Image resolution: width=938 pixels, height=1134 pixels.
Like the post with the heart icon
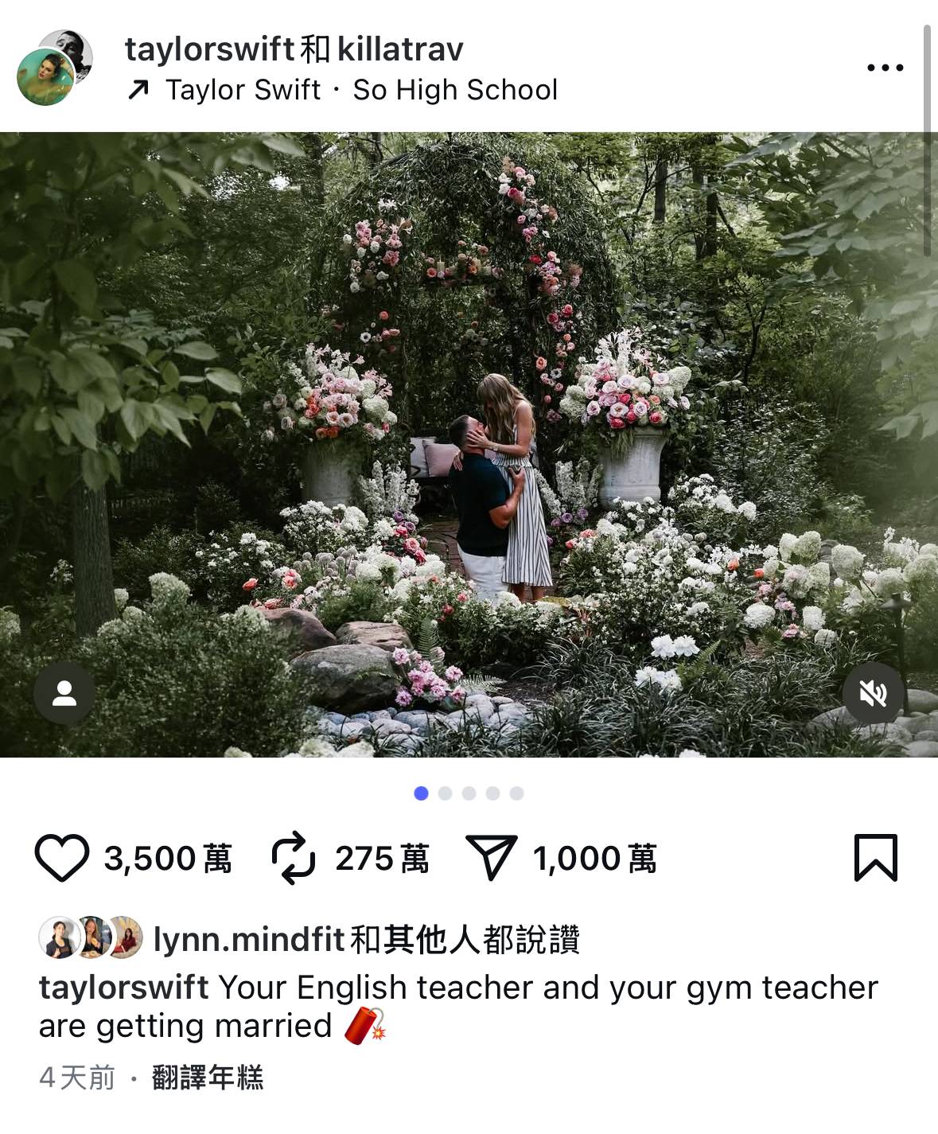click(61, 858)
